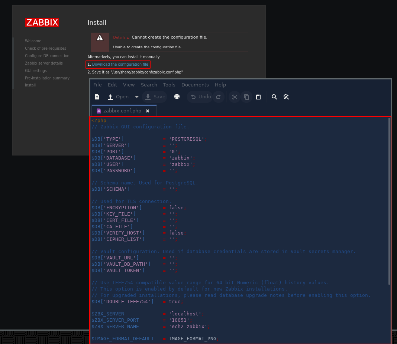Open the Search menu
This screenshot has width=397, height=344.
click(x=149, y=85)
